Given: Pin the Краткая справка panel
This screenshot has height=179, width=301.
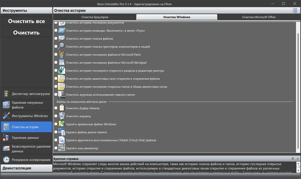Looking at the screenshot, I should [293, 159].
